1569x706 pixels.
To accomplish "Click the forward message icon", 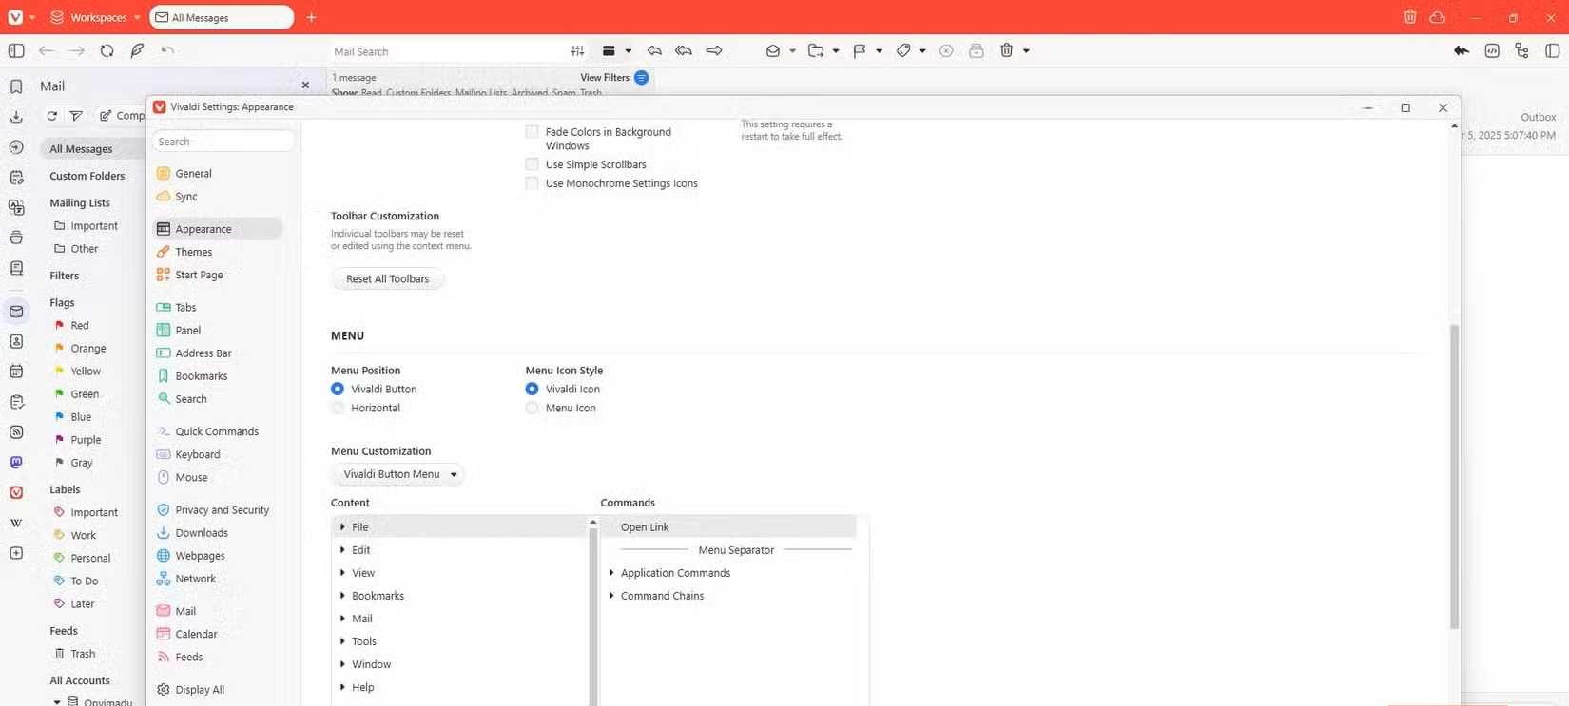I will [714, 51].
